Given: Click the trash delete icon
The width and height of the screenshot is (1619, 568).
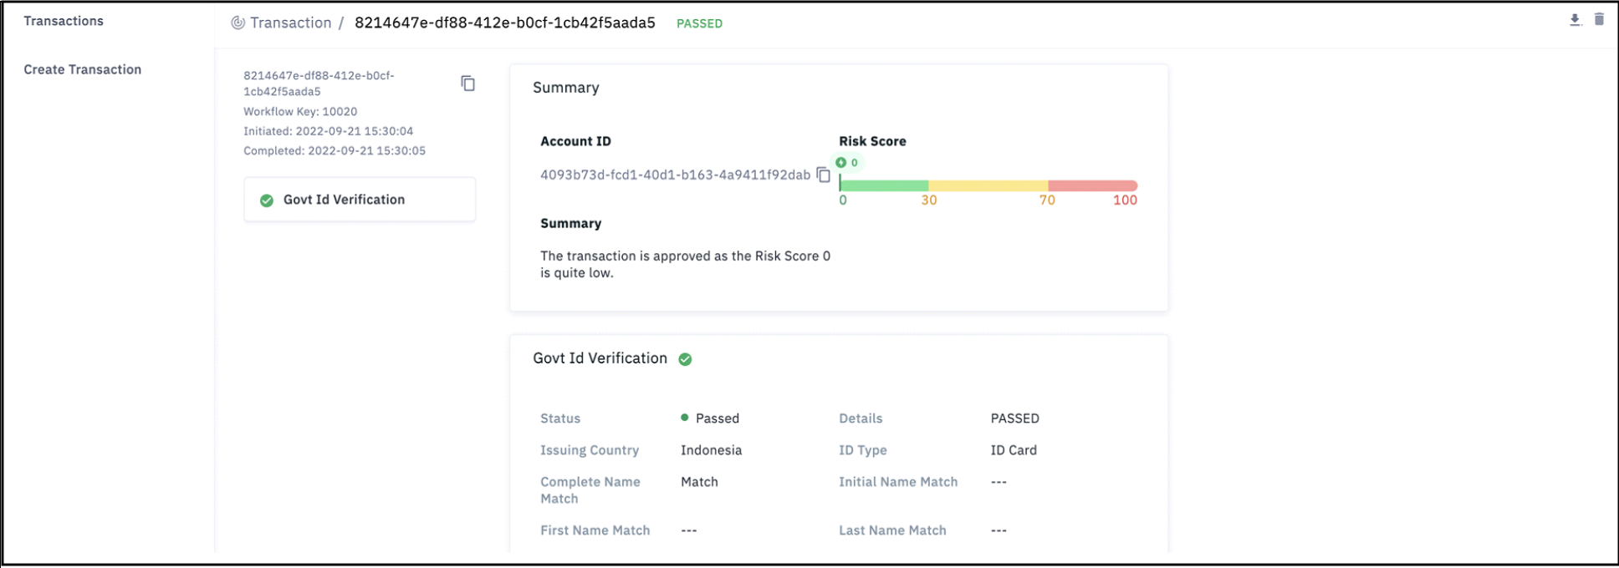Looking at the screenshot, I should click(1599, 19).
